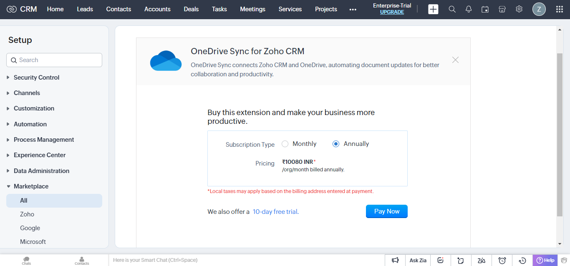Go to the Home tab
Screen dimensions: 570x266
point(55,9)
